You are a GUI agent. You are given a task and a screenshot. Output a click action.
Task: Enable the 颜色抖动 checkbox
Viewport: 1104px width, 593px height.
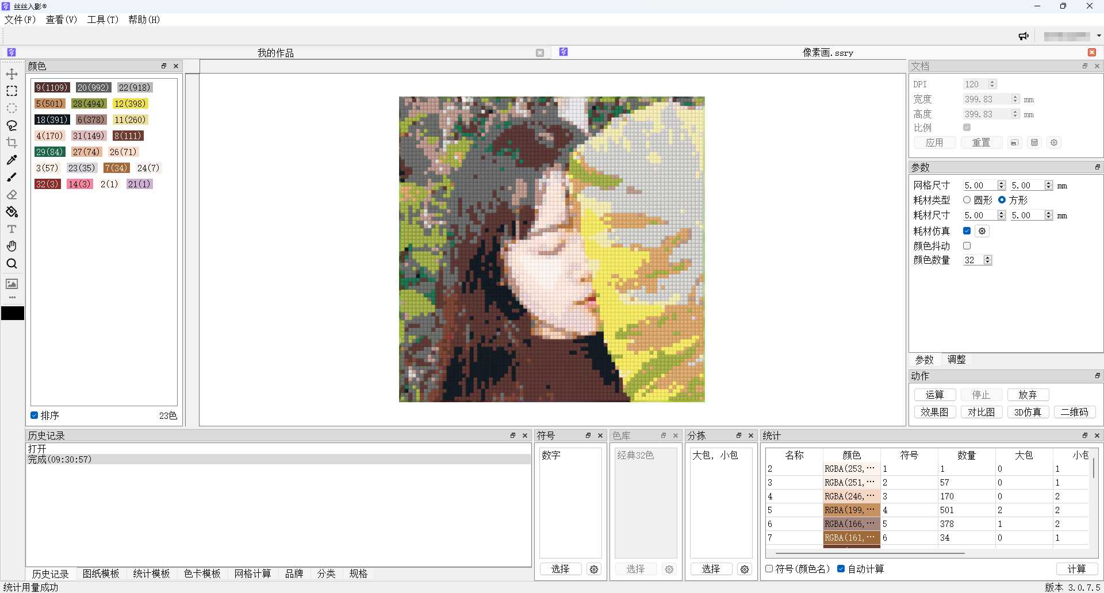pyautogui.click(x=967, y=246)
